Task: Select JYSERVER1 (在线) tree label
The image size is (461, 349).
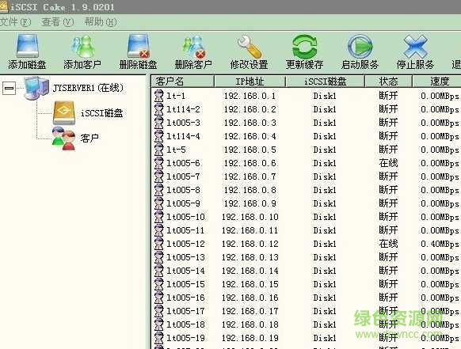Action: pos(88,88)
